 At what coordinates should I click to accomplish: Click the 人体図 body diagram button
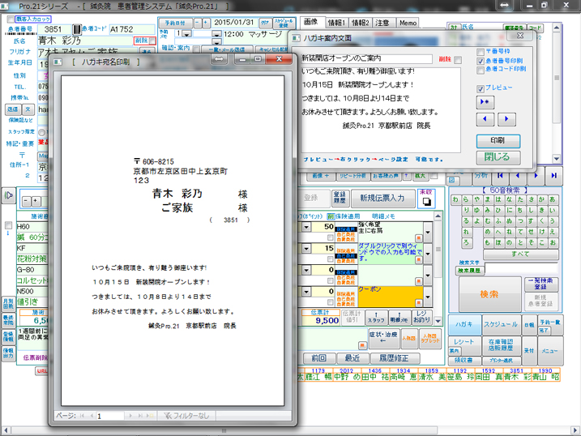[408, 338]
